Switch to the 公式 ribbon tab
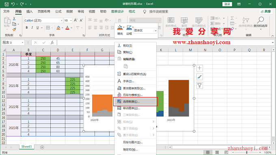 (x=58, y=12)
